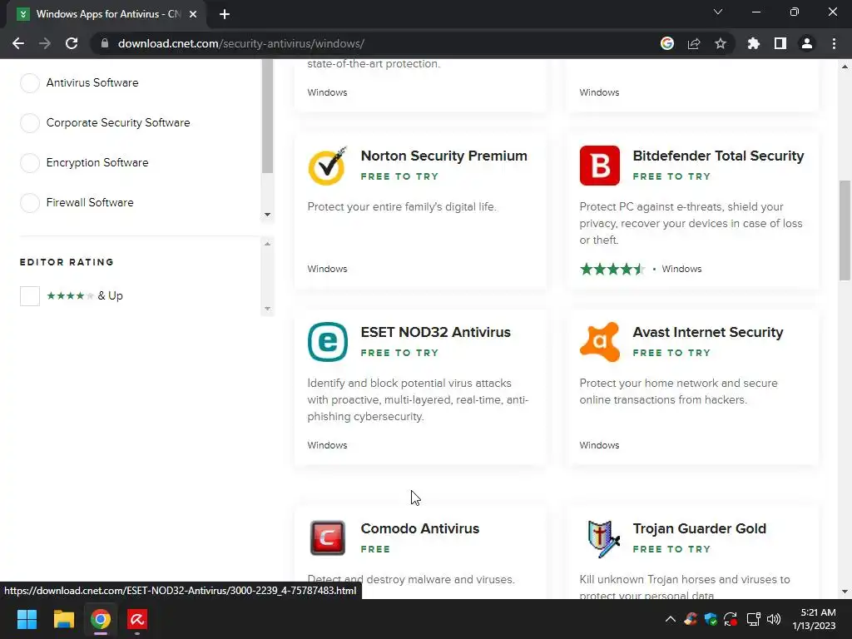The image size is (852, 639).
Task: Open Bitdefender Total Security title link
Action: pyautogui.click(x=718, y=156)
